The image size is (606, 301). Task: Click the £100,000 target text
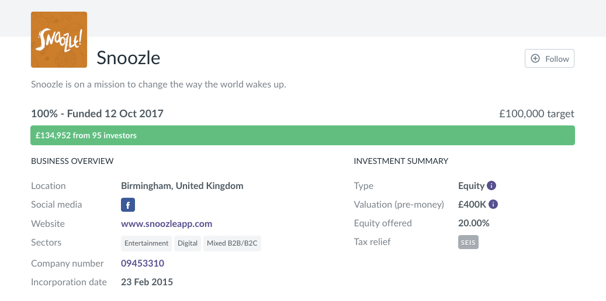tap(536, 114)
